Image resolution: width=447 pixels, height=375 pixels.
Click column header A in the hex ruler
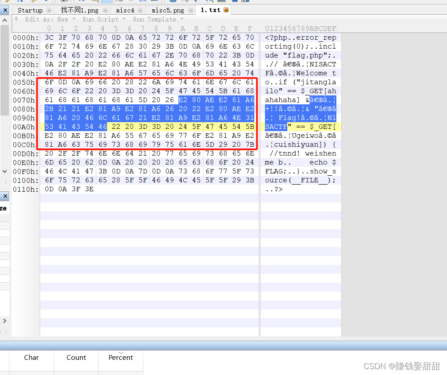point(183,29)
